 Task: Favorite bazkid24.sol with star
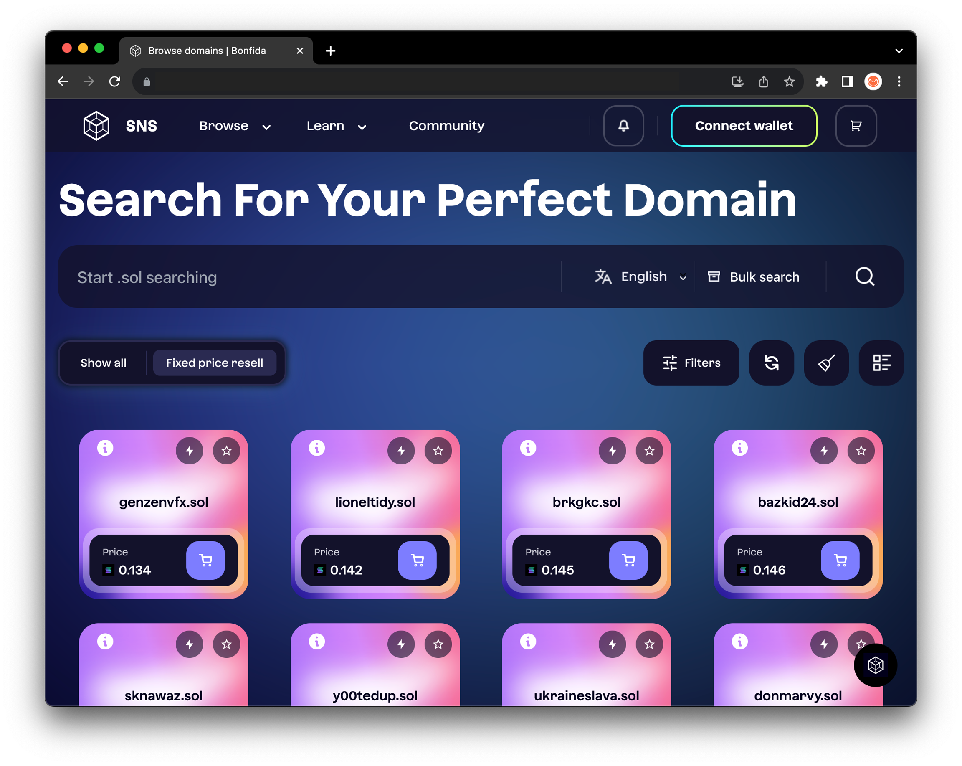pos(861,451)
